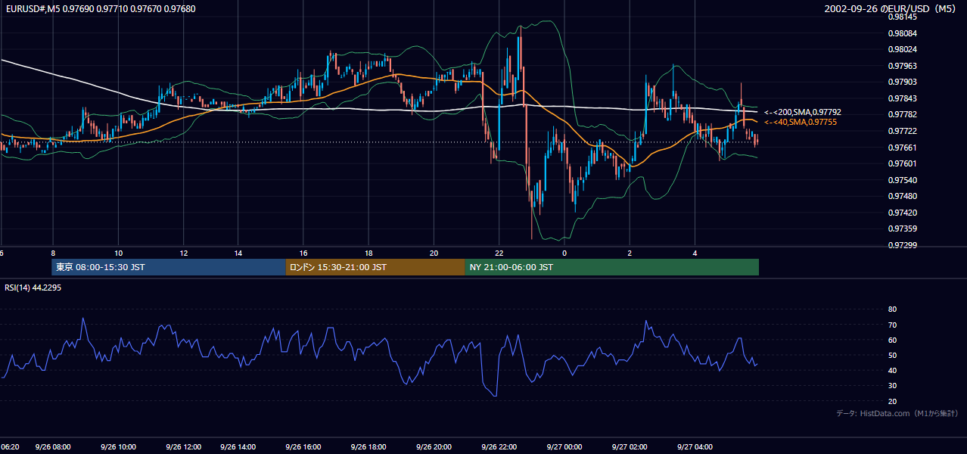Viewport: 967px width, 454px height.
Task: Click price axis value 0.97480
Action: [903, 197]
